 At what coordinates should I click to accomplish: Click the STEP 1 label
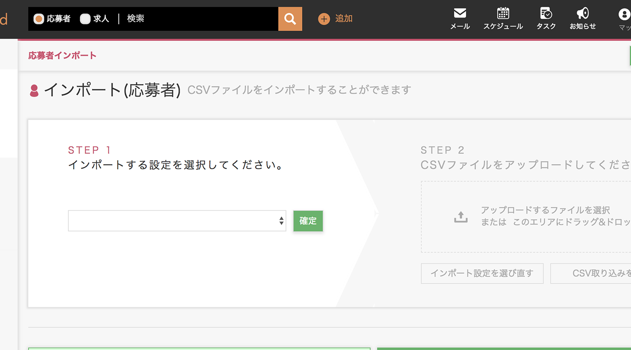(x=90, y=150)
